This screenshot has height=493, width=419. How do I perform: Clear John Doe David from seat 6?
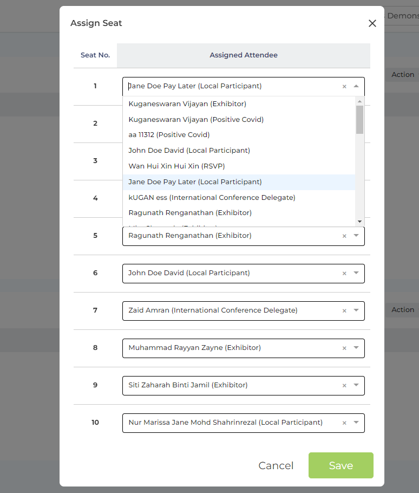pyautogui.click(x=344, y=273)
